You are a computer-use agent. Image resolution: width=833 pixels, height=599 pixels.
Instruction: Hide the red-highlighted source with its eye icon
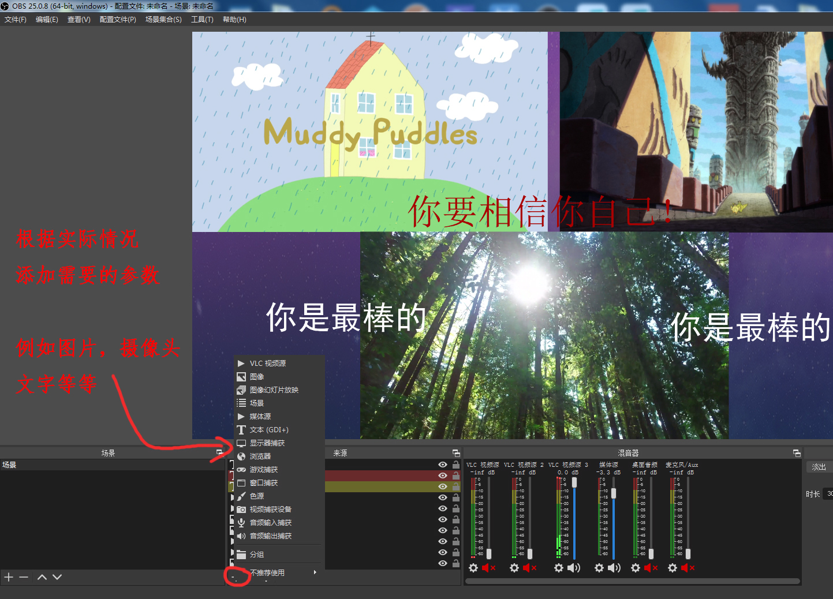443,476
